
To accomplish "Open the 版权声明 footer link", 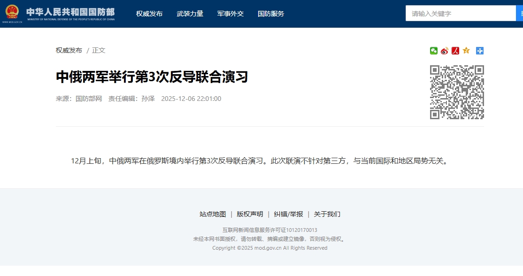I will tap(250, 214).
